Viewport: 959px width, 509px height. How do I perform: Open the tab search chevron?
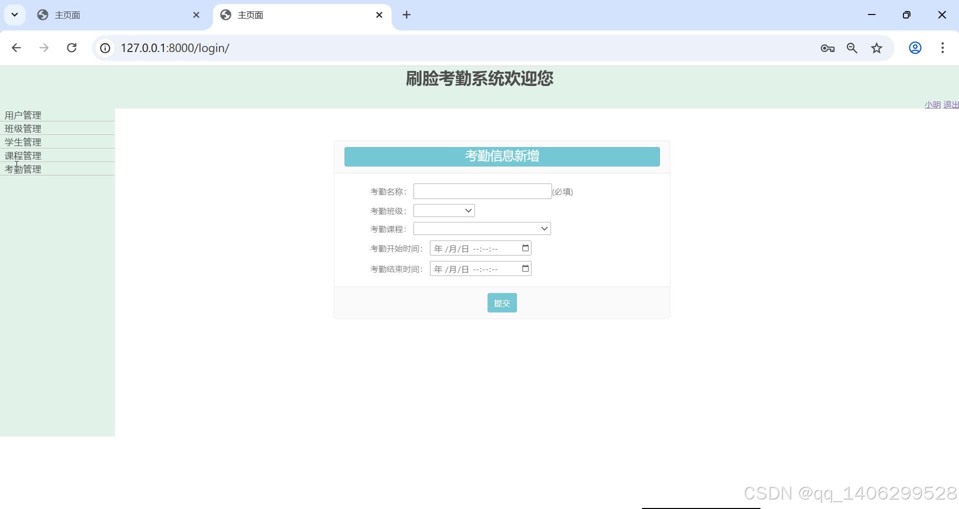point(14,14)
